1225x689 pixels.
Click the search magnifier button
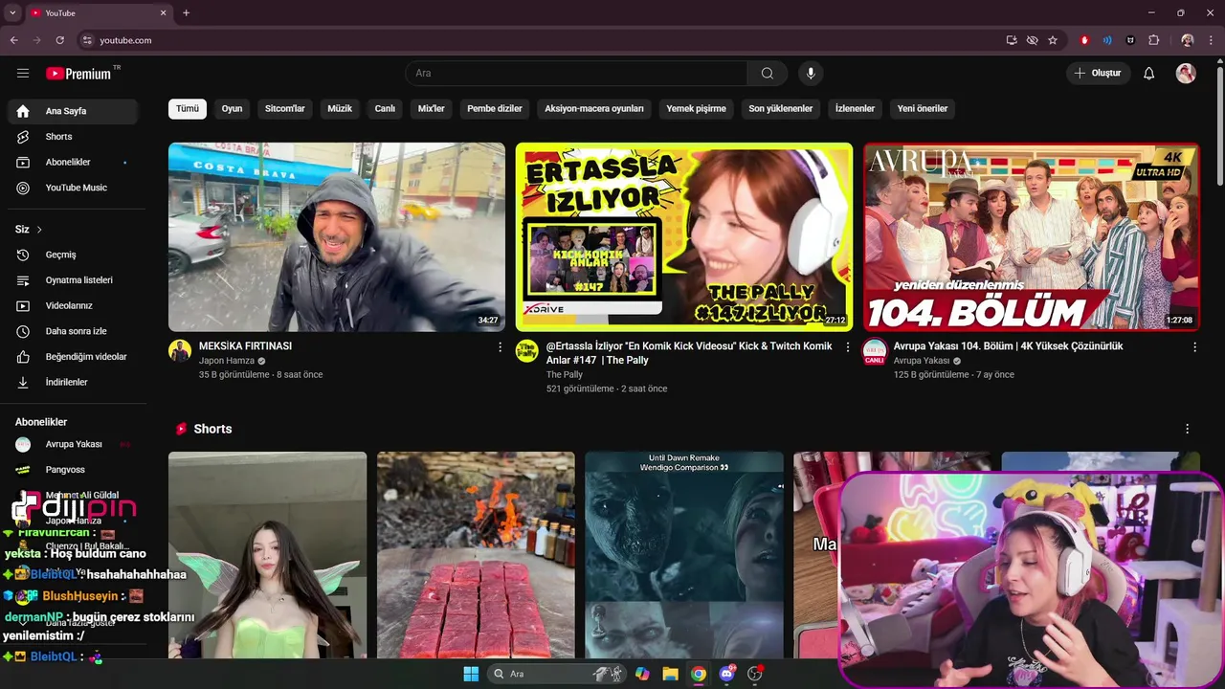(x=768, y=74)
